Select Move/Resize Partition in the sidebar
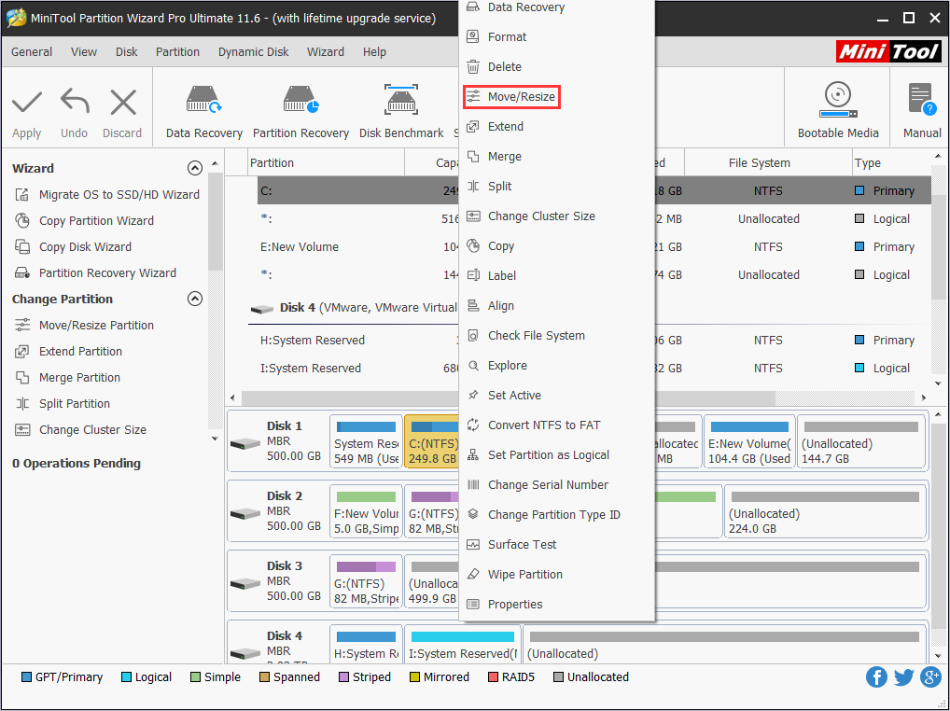The width and height of the screenshot is (950, 711). click(84, 326)
